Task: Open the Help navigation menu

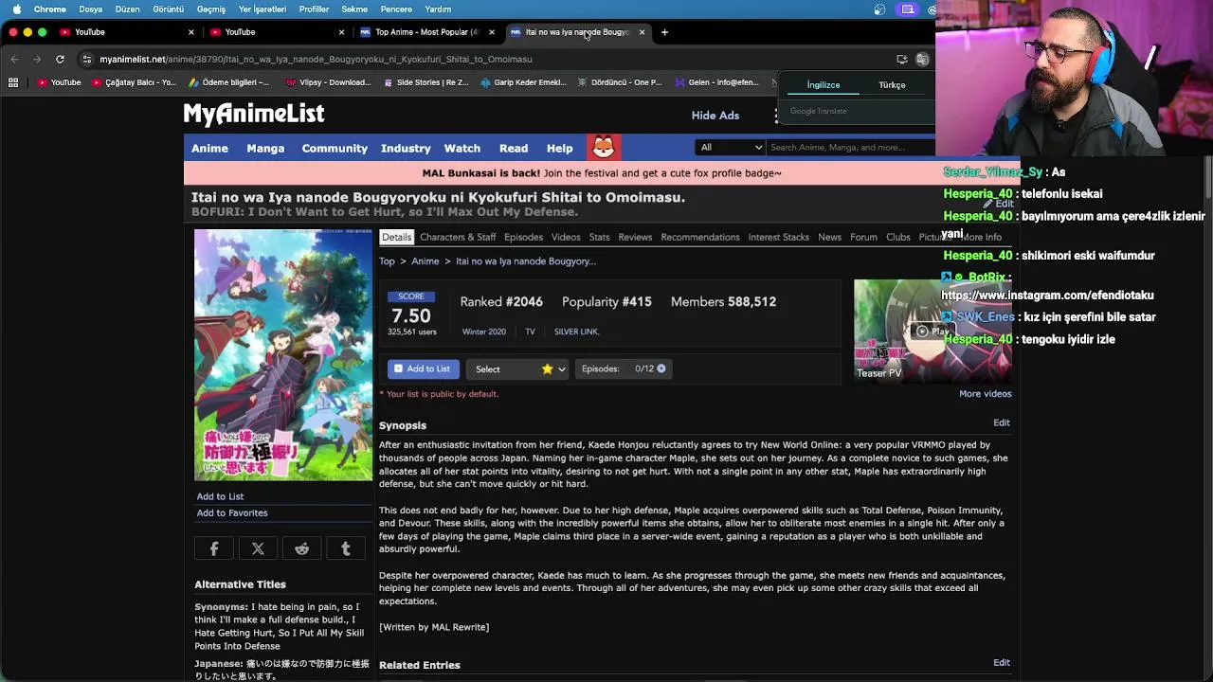Action: coord(559,148)
